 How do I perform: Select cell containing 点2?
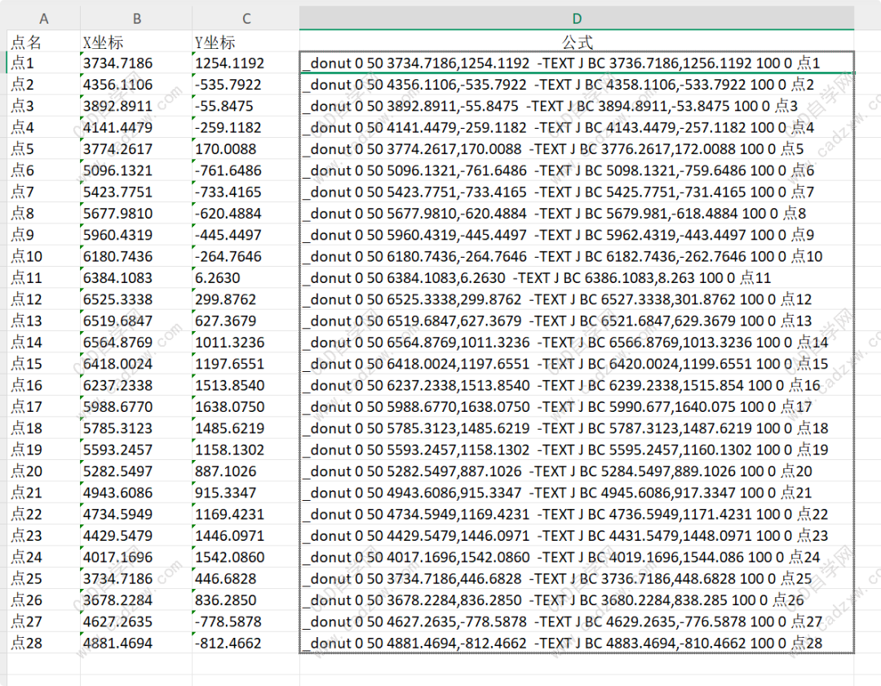pyautogui.click(x=44, y=84)
